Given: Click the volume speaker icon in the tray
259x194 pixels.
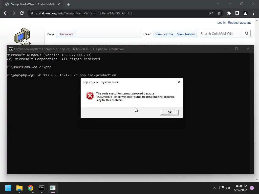Looking at the screenshot, I should (x=228, y=188).
